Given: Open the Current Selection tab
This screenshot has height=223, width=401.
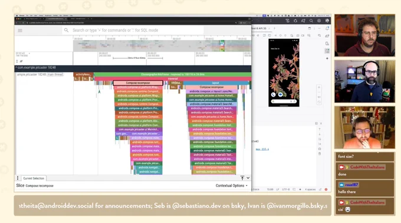Looking at the screenshot, I should pos(34,178).
